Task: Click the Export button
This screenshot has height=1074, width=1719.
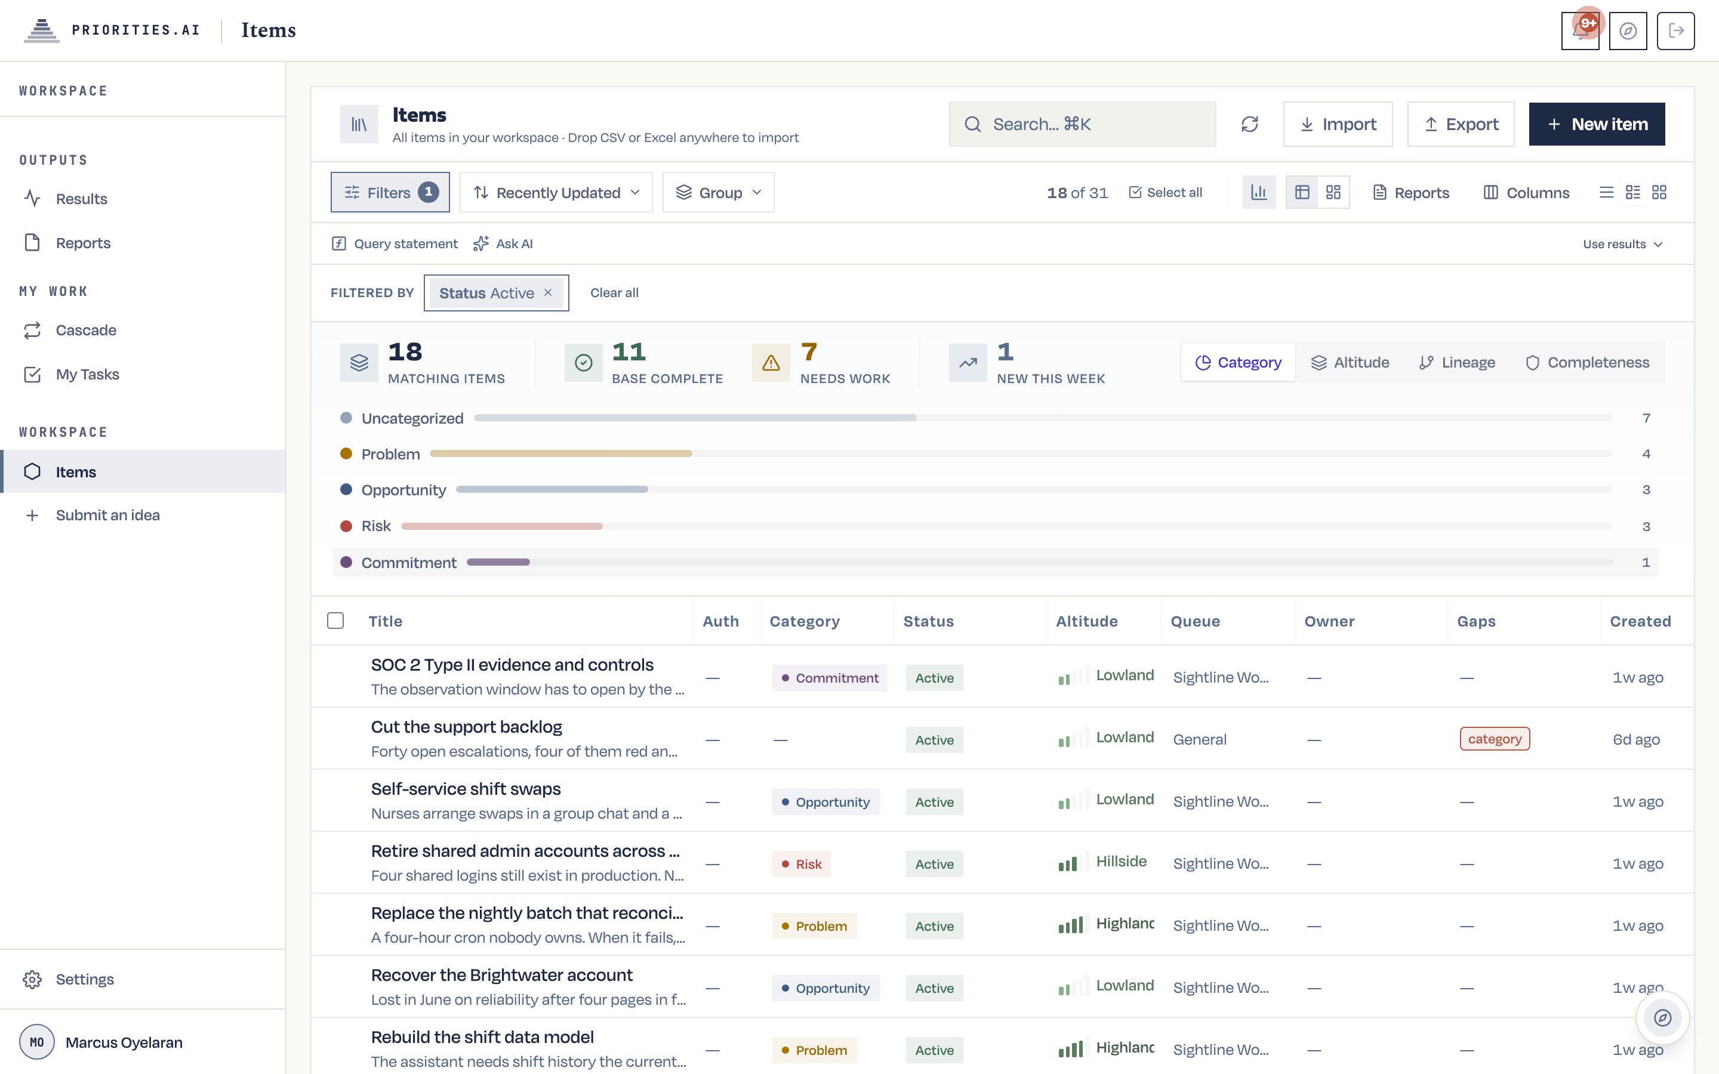Action: 1461,124
